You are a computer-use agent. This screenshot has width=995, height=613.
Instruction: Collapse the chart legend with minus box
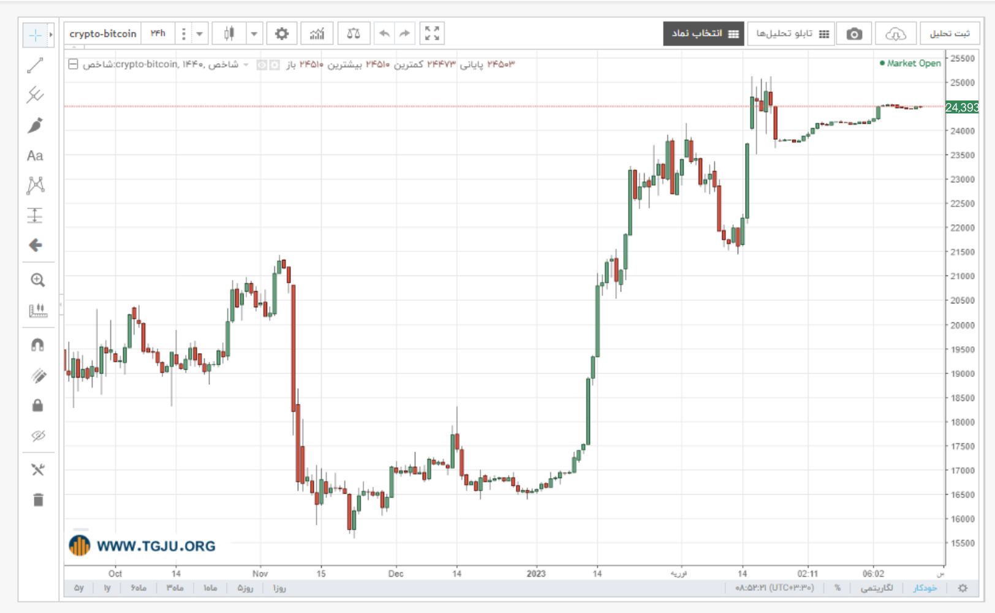(73, 64)
